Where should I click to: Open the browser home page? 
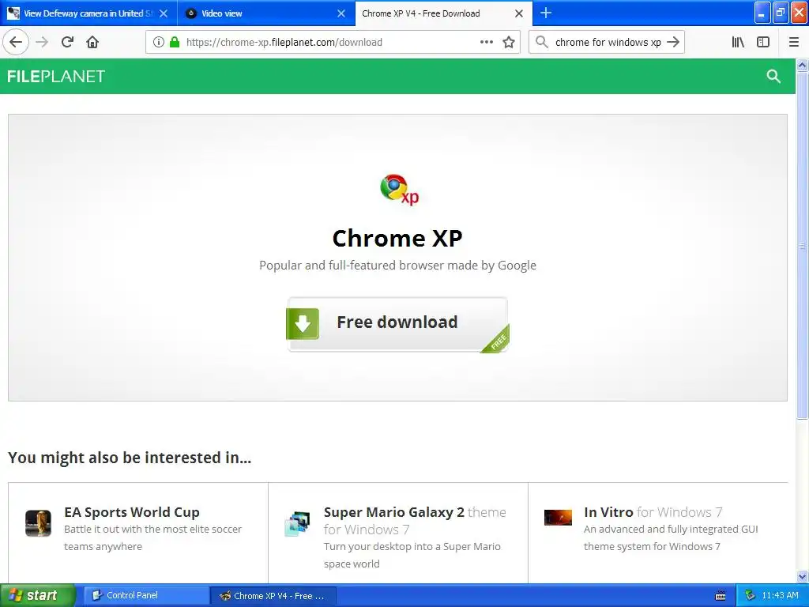92,43
